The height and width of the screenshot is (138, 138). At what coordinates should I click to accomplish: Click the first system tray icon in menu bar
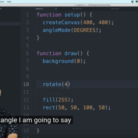(132, 2)
